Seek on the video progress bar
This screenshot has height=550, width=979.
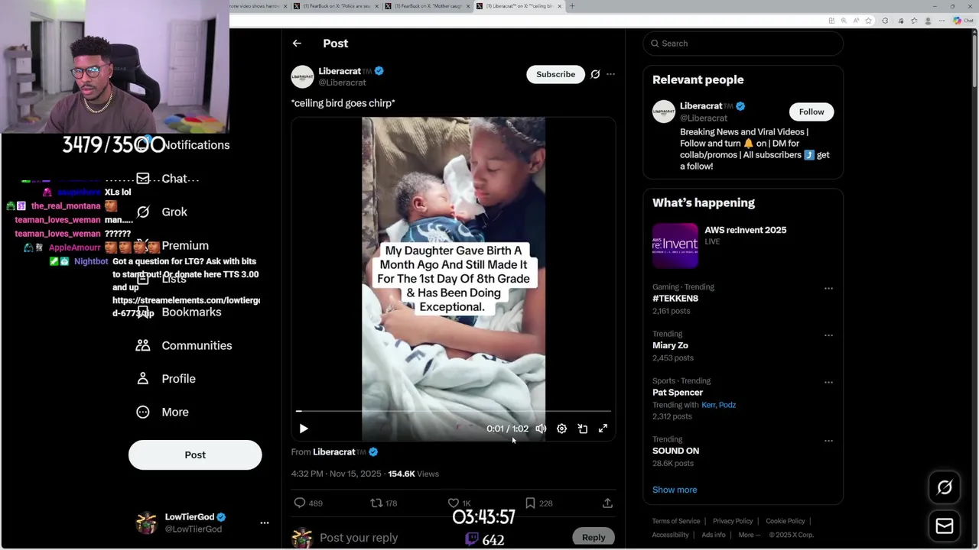pos(454,411)
